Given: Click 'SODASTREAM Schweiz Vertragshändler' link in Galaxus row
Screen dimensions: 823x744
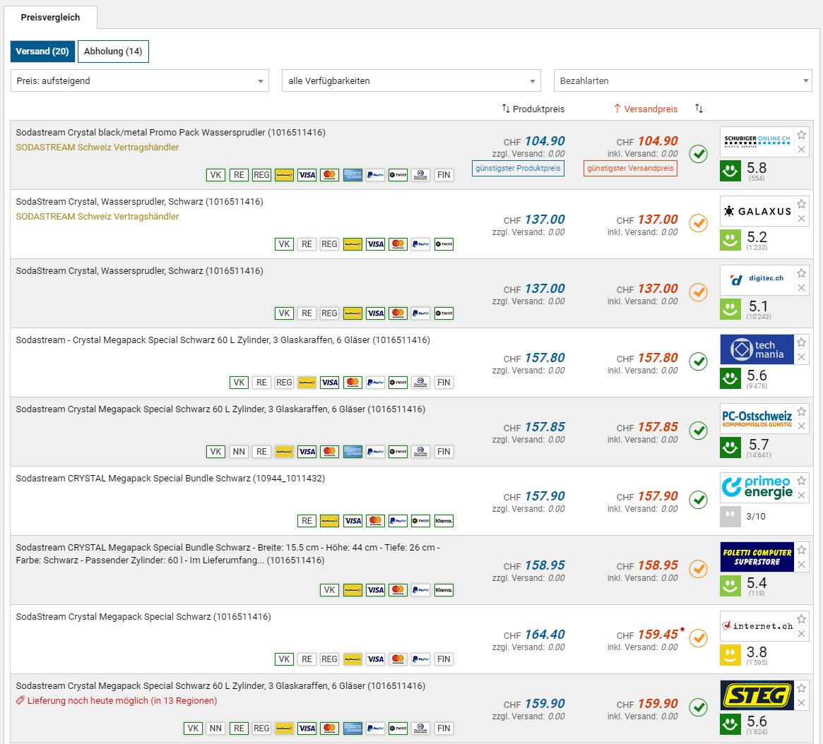Looking at the screenshot, I should coord(97,217).
